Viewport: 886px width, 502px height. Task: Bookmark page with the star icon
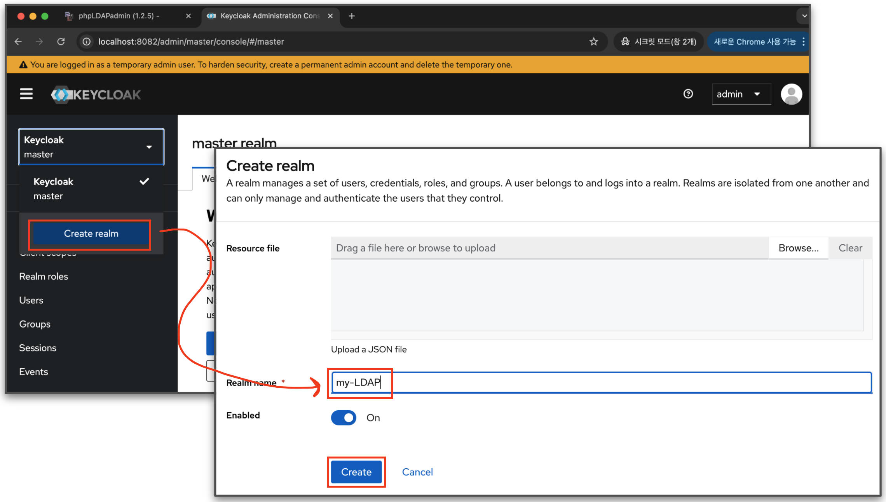(593, 42)
